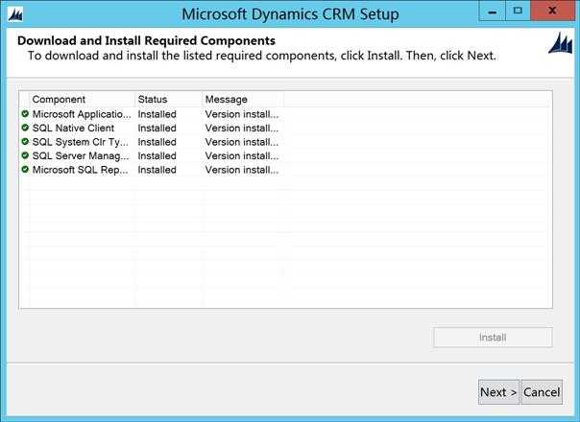Click green check icon for SQL System Clr Ty...
580x422 pixels.
(x=25, y=142)
